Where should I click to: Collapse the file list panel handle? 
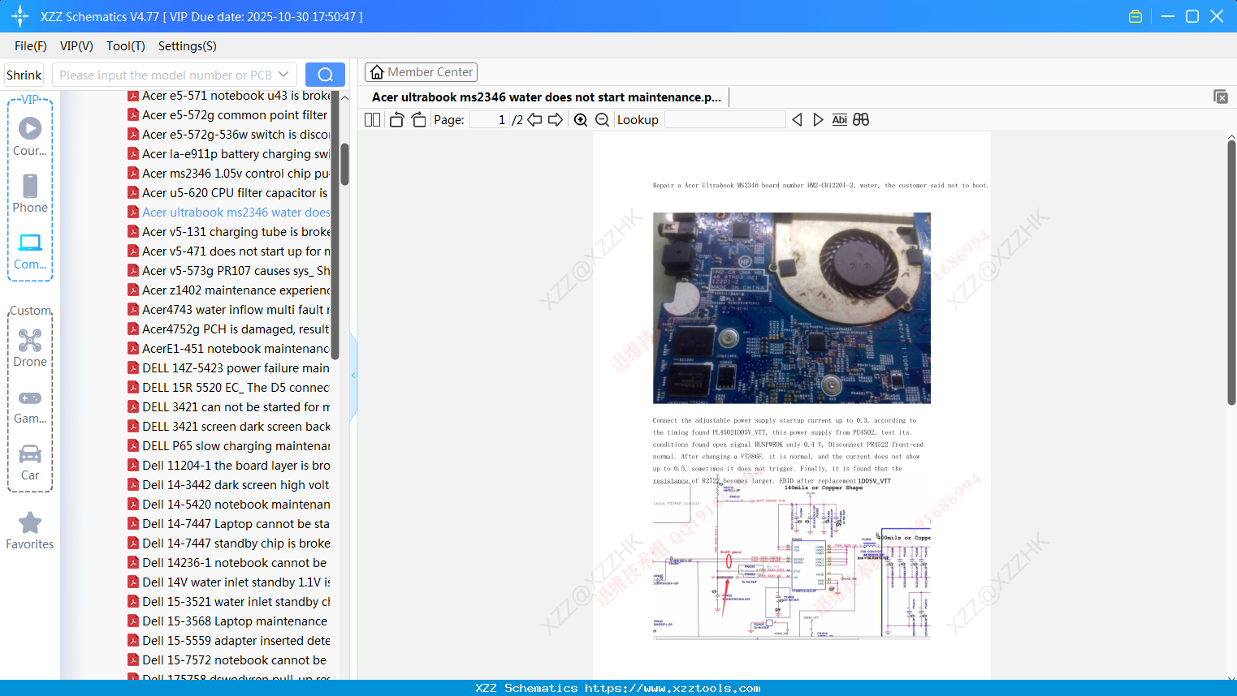point(353,376)
